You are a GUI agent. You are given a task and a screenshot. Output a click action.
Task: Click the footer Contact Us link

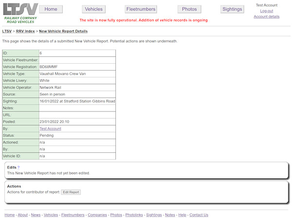point(199,215)
